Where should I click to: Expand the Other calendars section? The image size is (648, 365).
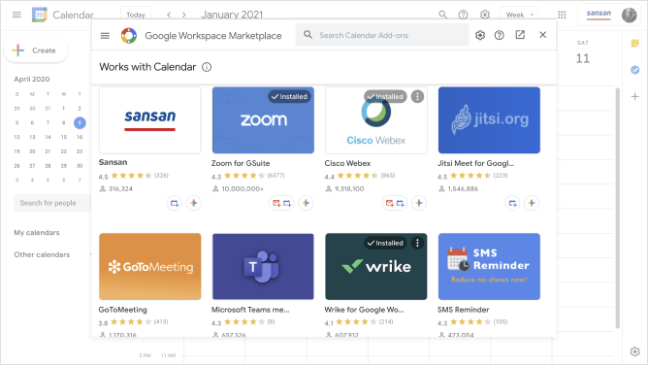pos(42,254)
